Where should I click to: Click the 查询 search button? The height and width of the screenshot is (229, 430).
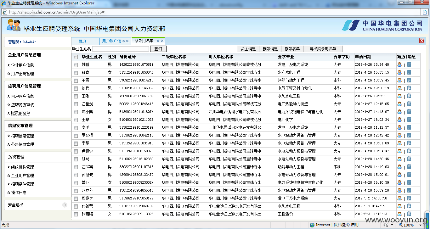(x=158, y=49)
